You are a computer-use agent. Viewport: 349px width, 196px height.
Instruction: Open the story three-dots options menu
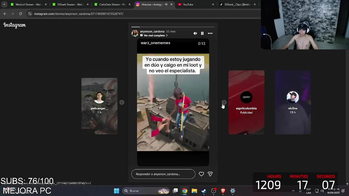[x=210, y=33]
